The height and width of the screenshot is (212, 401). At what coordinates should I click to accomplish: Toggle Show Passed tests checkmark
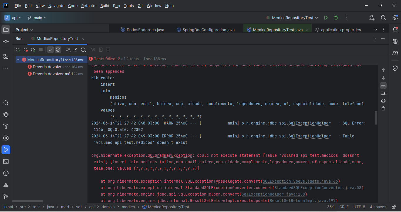[x=50, y=50]
